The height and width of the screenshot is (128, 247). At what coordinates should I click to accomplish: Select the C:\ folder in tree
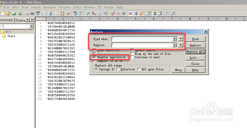coord(8,32)
